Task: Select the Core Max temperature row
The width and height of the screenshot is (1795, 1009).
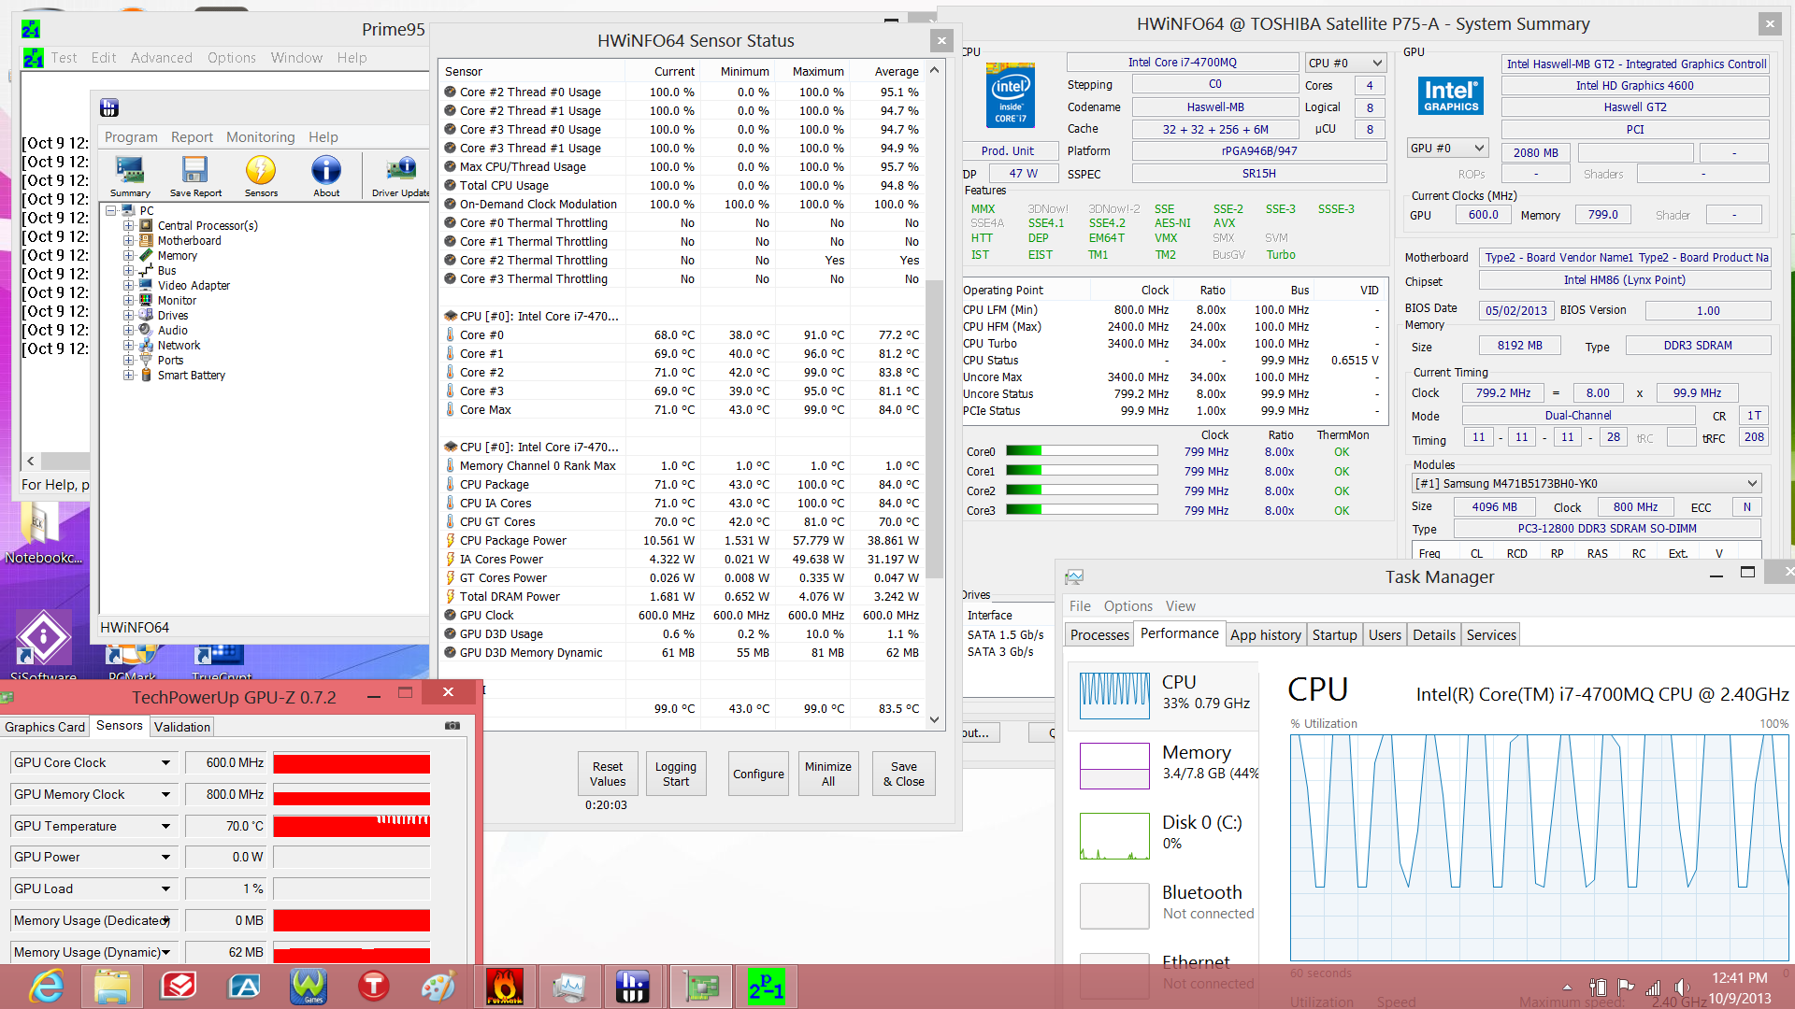Action: tap(682, 409)
